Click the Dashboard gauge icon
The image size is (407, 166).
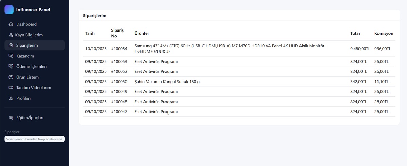pyautogui.click(x=11, y=24)
